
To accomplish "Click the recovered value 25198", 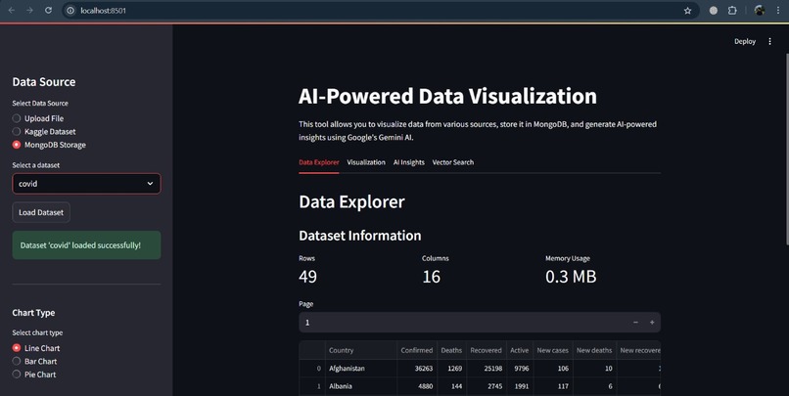I will 487,369.
